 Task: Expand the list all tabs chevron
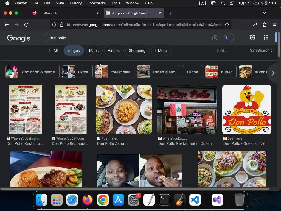click(264, 13)
